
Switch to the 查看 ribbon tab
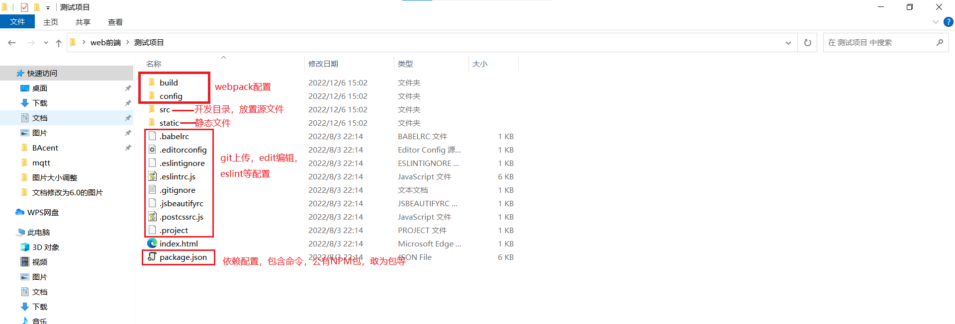point(115,22)
